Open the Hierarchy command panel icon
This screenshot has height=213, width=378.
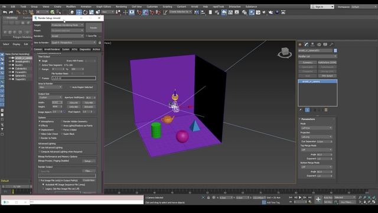[x=312, y=44]
